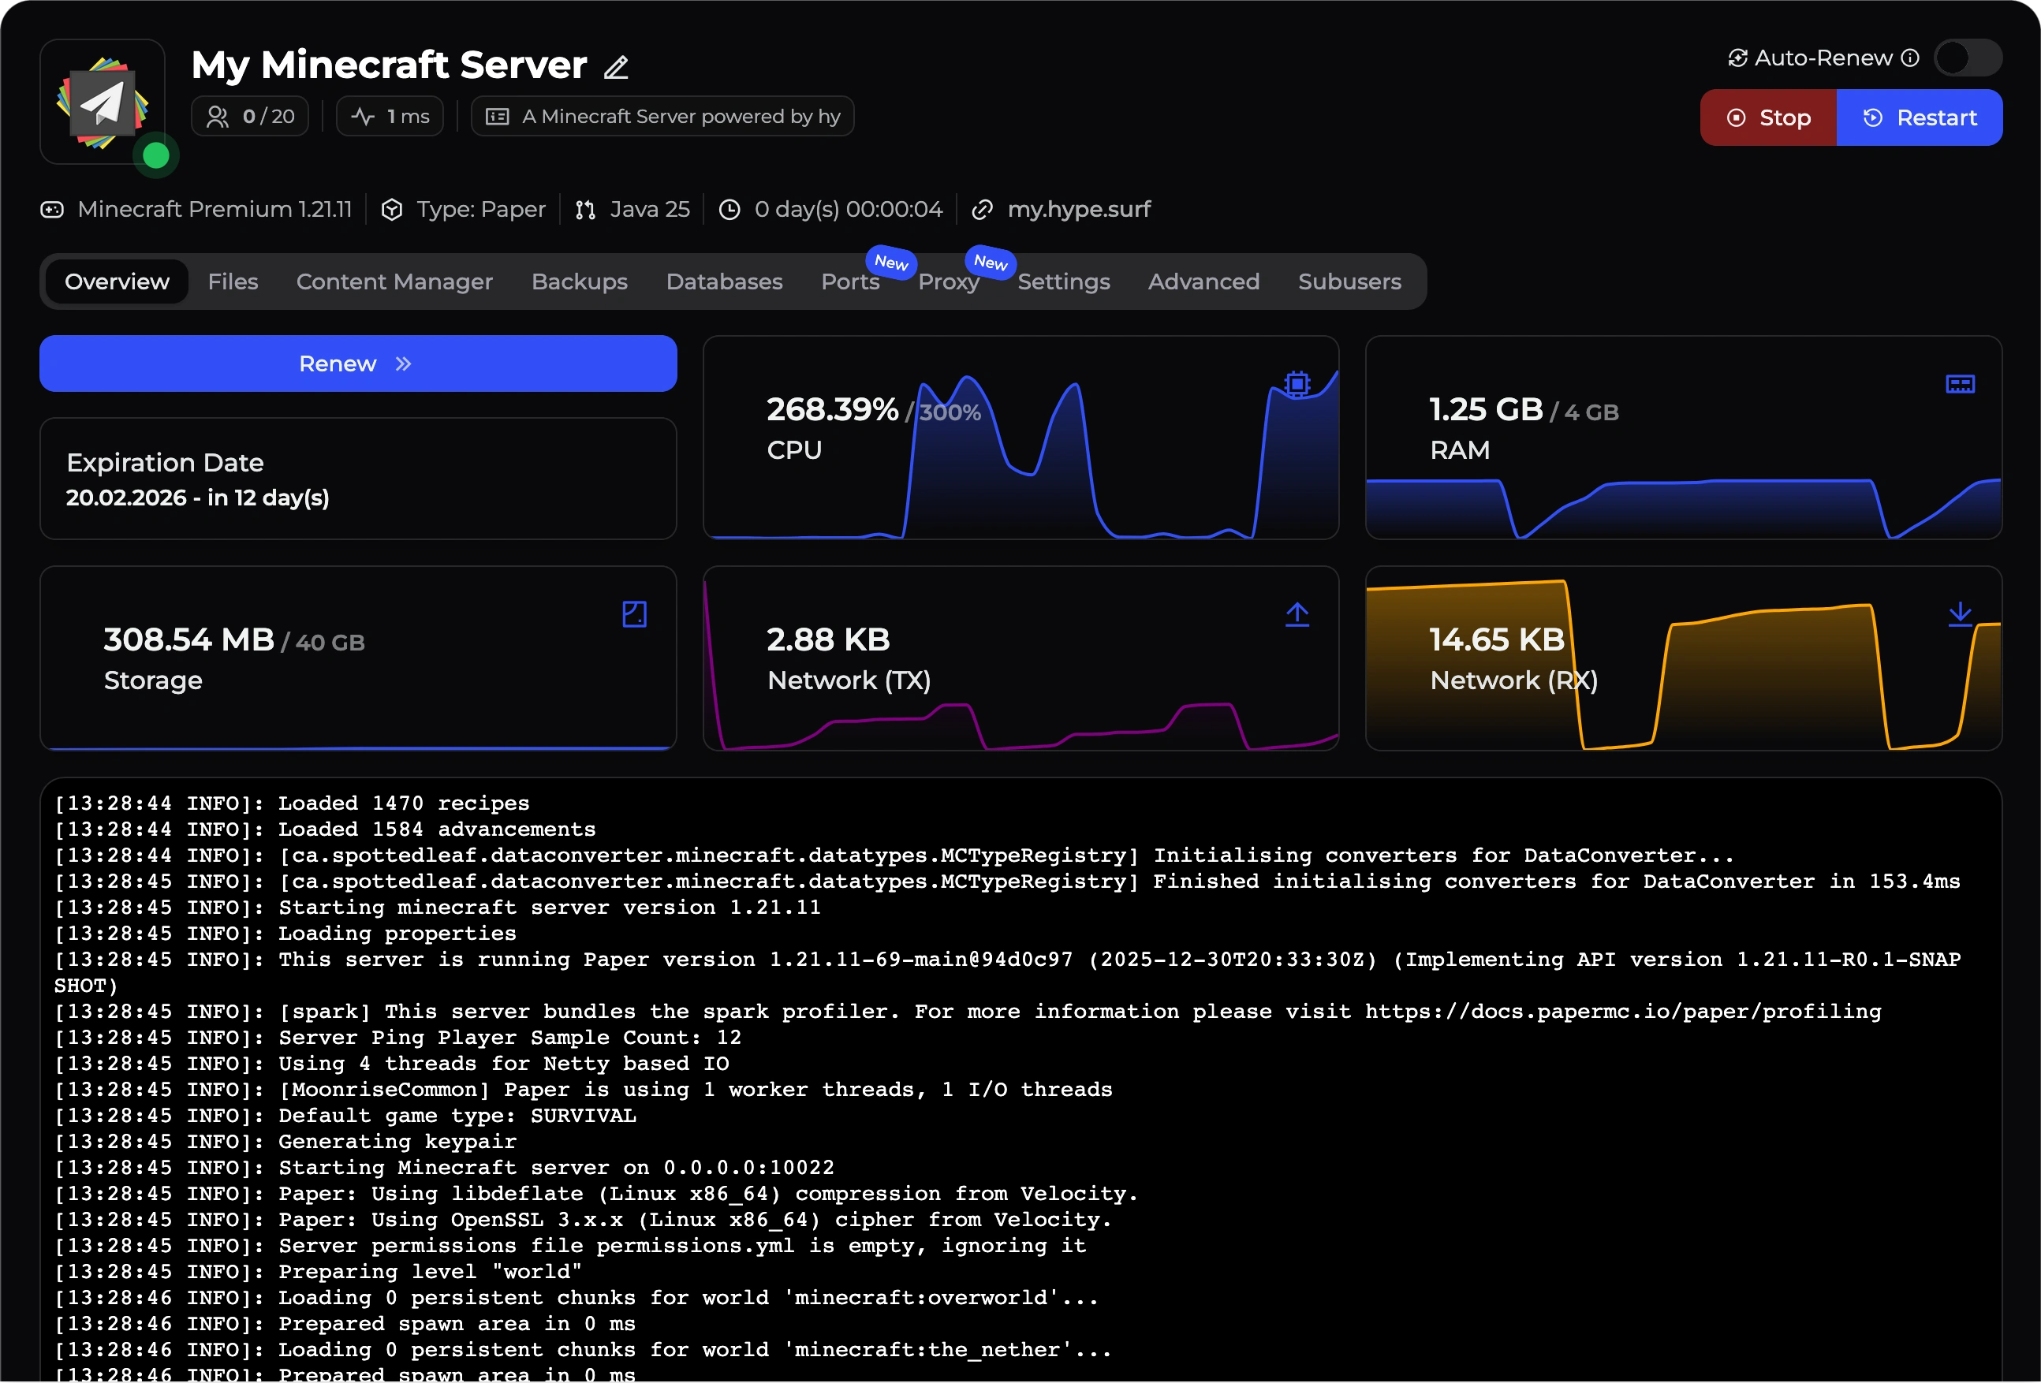Click the Storage disk icon
The height and width of the screenshot is (1383, 2041).
[634, 613]
